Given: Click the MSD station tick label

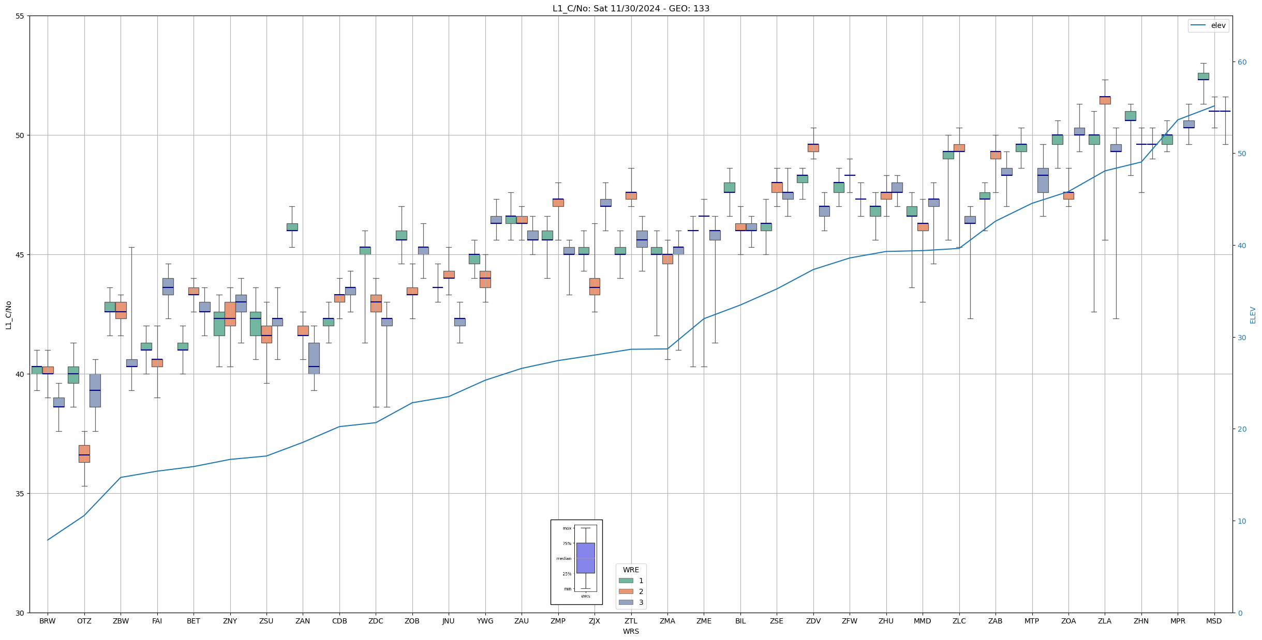Looking at the screenshot, I should point(1214,621).
